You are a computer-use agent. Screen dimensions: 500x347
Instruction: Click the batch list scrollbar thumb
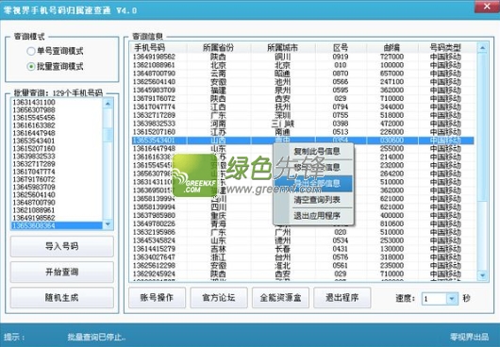[x=108, y=134]
